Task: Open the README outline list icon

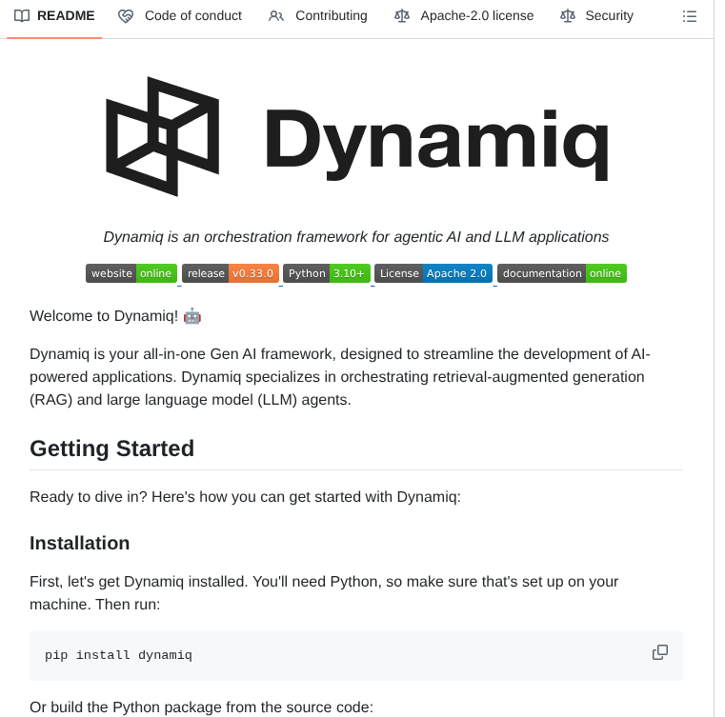Action: point(689,16)
